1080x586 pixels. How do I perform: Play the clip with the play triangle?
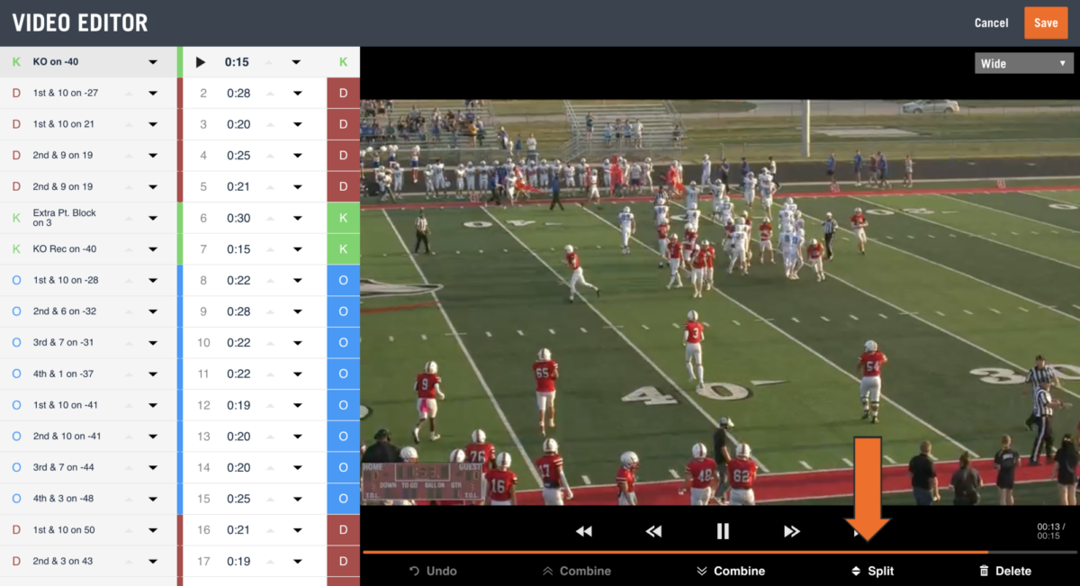click(x=200, y=62)
